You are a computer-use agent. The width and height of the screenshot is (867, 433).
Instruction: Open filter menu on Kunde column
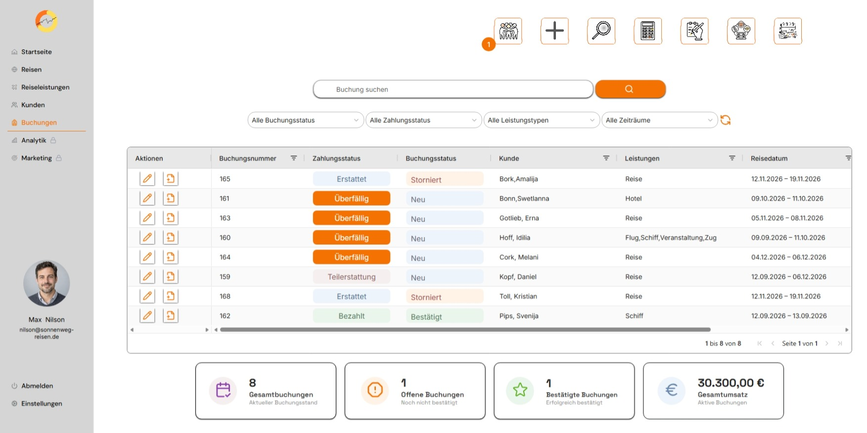606,158
